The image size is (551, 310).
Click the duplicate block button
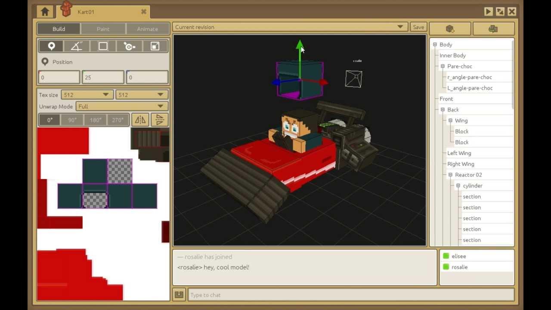pos(493,29)
